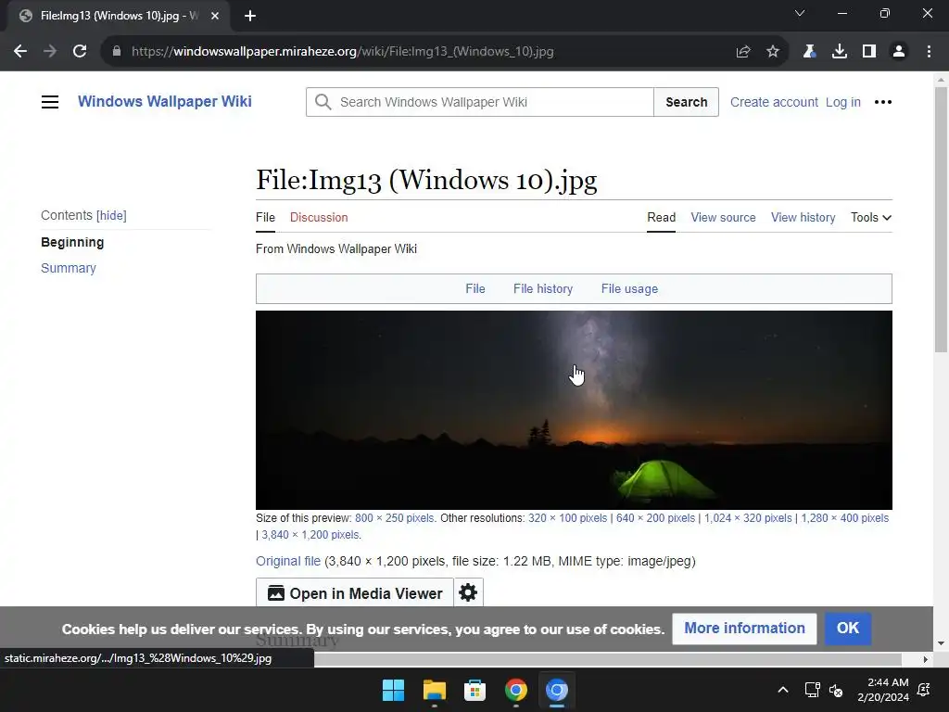Hide the Contents sidebar
This screenshot has width=949, height=712.
[111, 215]
